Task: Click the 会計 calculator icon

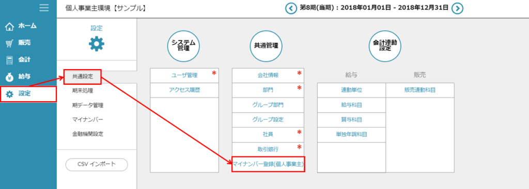Action: click(x=10, y=60)
